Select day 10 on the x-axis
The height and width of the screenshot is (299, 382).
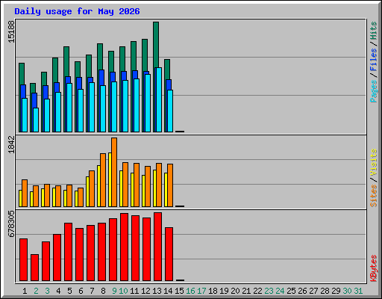tap(123, 291)
